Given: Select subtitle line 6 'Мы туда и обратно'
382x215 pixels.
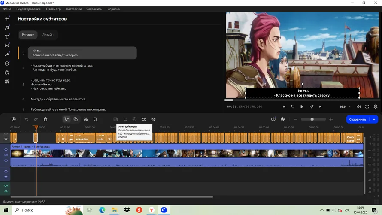Looking at the screenshot, I should click(58, 99).
